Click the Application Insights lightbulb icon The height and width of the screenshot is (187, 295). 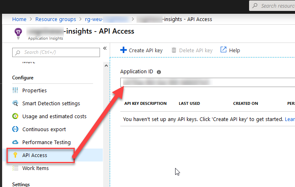click(x=18, y=33)
